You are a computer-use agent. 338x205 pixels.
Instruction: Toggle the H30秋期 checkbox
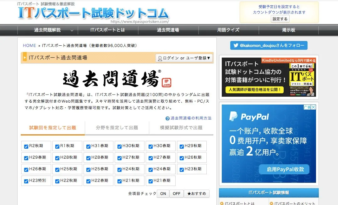[x=119, y=146]
